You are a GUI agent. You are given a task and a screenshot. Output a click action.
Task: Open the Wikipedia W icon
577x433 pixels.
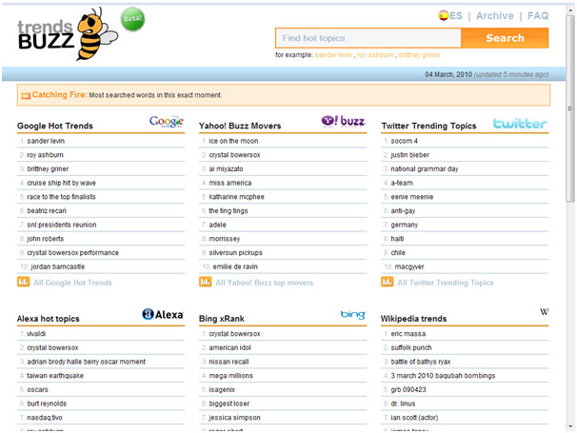pos(545,312)
